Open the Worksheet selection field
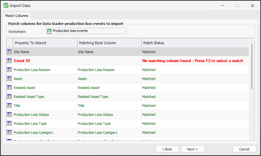 tap(86, 31)
